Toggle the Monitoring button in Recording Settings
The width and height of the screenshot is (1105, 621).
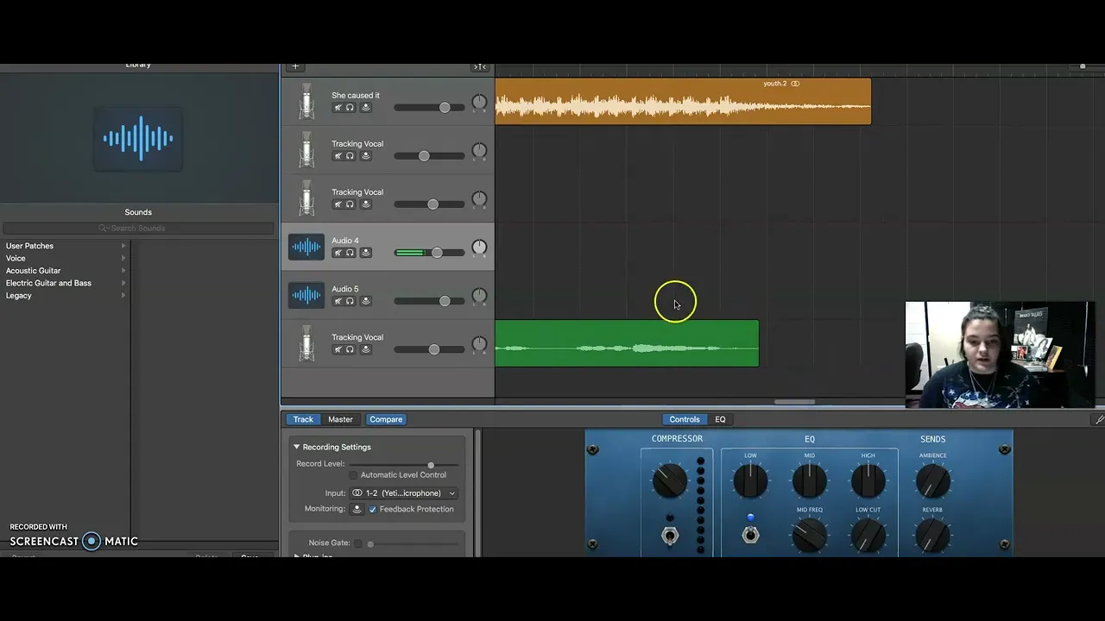357,510
